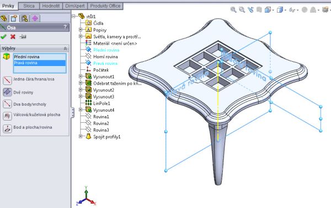Image resolution: width=331 pixels, height=208 pixels.
Task: Expand the Vysunout3 feature
Action: (81, 96)
